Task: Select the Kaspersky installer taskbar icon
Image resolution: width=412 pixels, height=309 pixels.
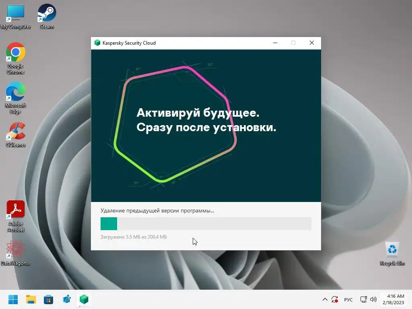Action: [x=84, y=299]
